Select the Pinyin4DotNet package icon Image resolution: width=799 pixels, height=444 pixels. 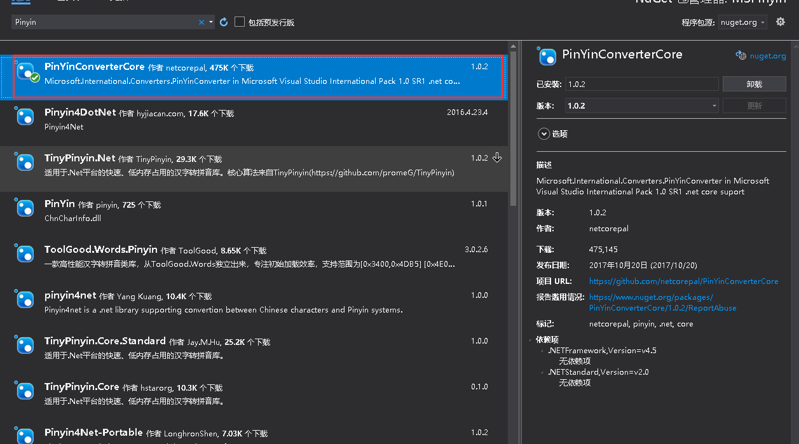[25, 117]
